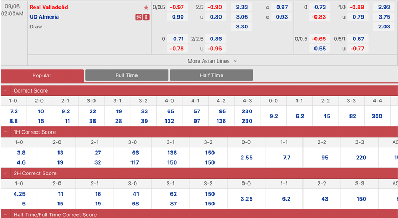Bet first-half Almeria win at 3.75
Image resolution: width=398 pixels, height=218 pixels.
point(384,17)
